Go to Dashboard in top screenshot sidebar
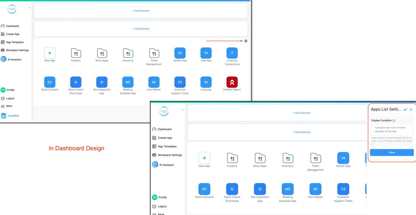Screen dimensions: 416x215 point(10,26)
